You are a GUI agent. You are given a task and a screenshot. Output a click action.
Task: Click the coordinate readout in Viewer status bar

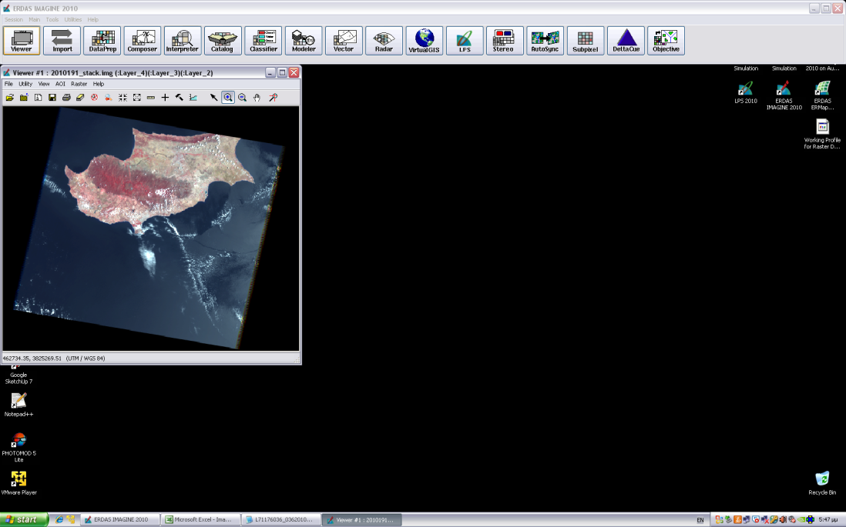tap(54, 359)
